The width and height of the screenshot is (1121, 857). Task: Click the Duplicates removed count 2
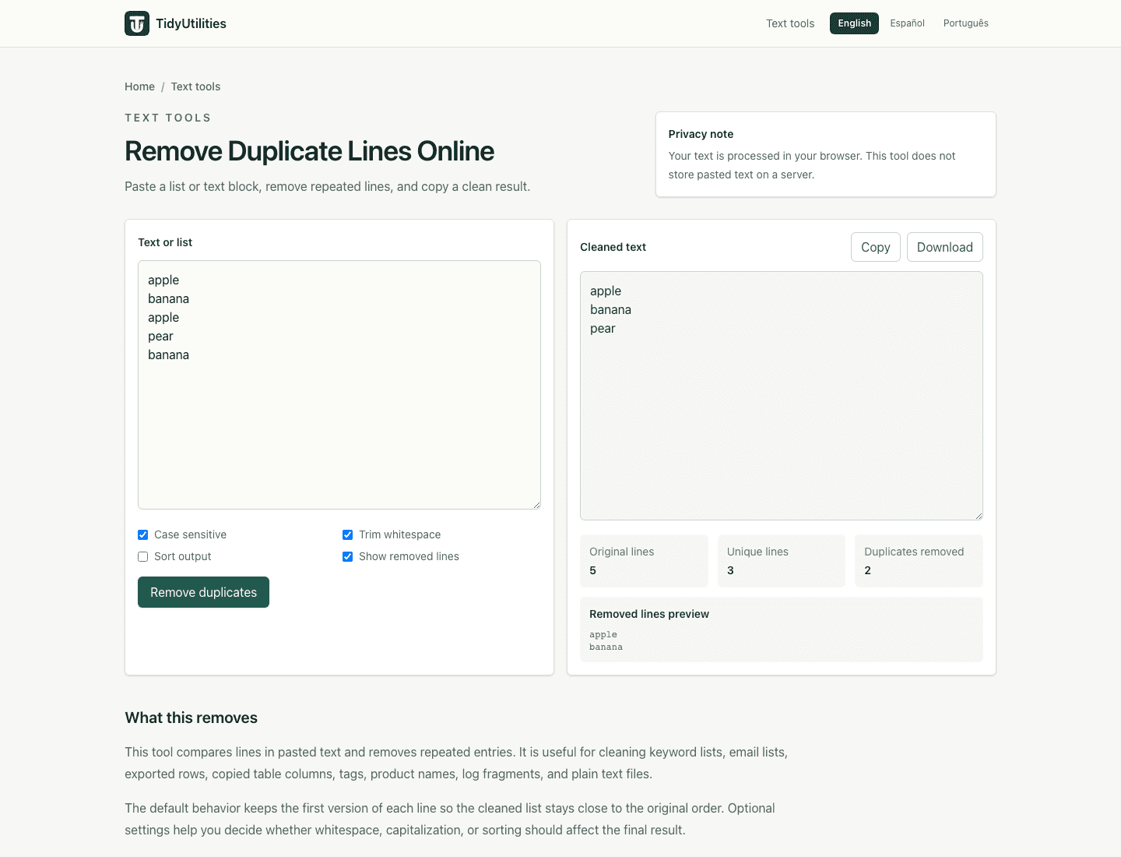coord(867,570)
